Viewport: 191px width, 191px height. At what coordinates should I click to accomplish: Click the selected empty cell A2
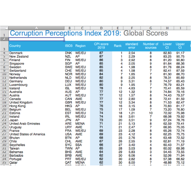click(36, 39)
